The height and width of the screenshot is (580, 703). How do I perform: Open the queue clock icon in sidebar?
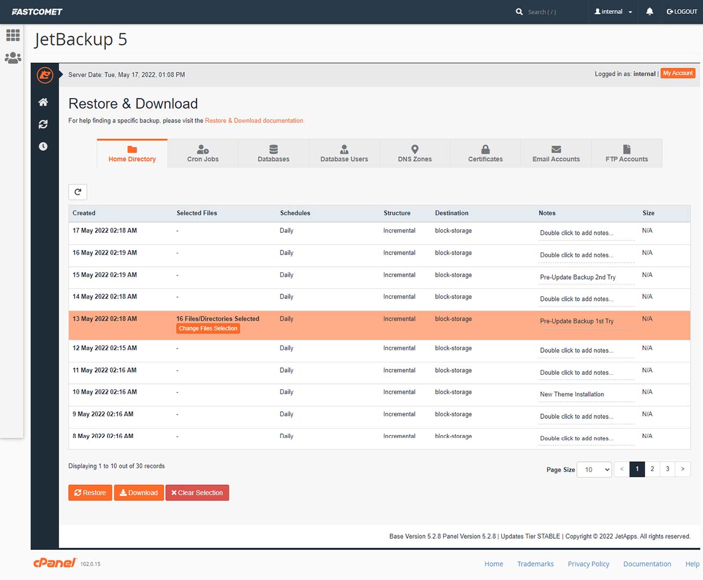tap(43, 146)
